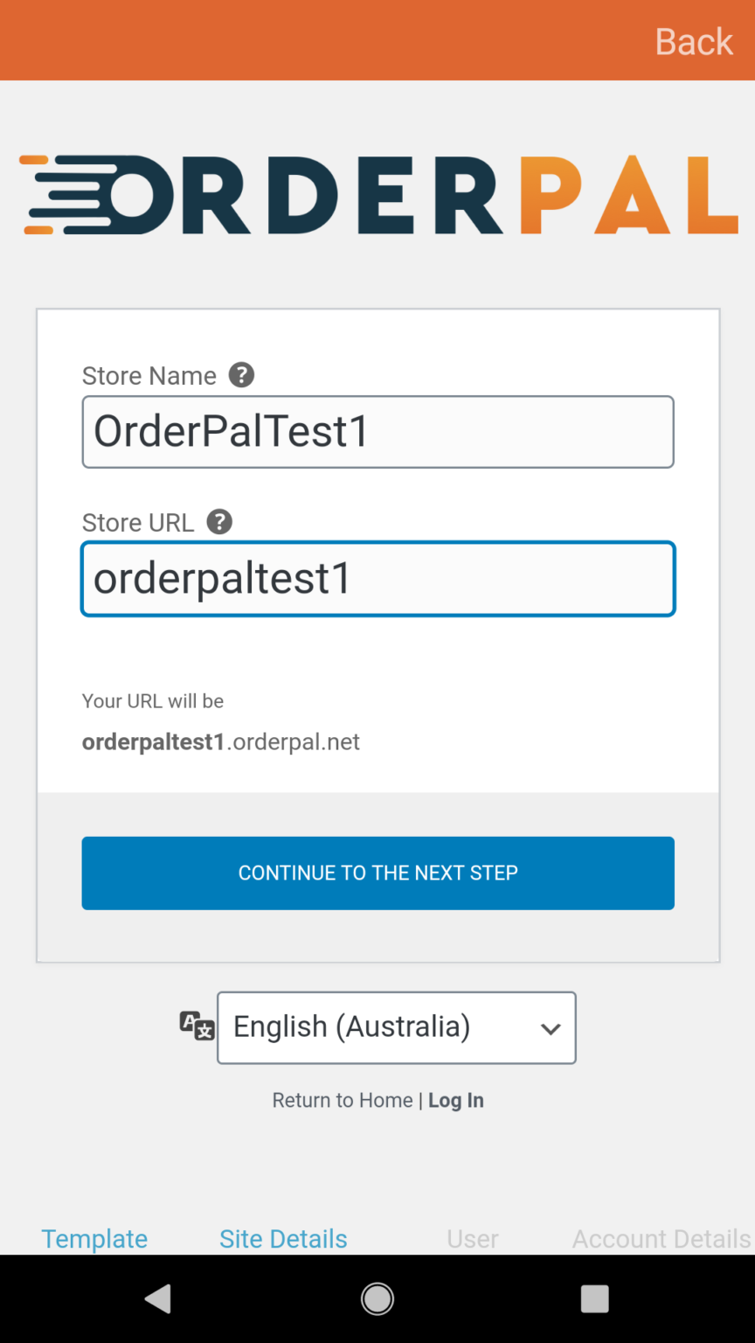Click Continue to the Next Step button
755x1343 pixels.
click(x=378, y=873)
